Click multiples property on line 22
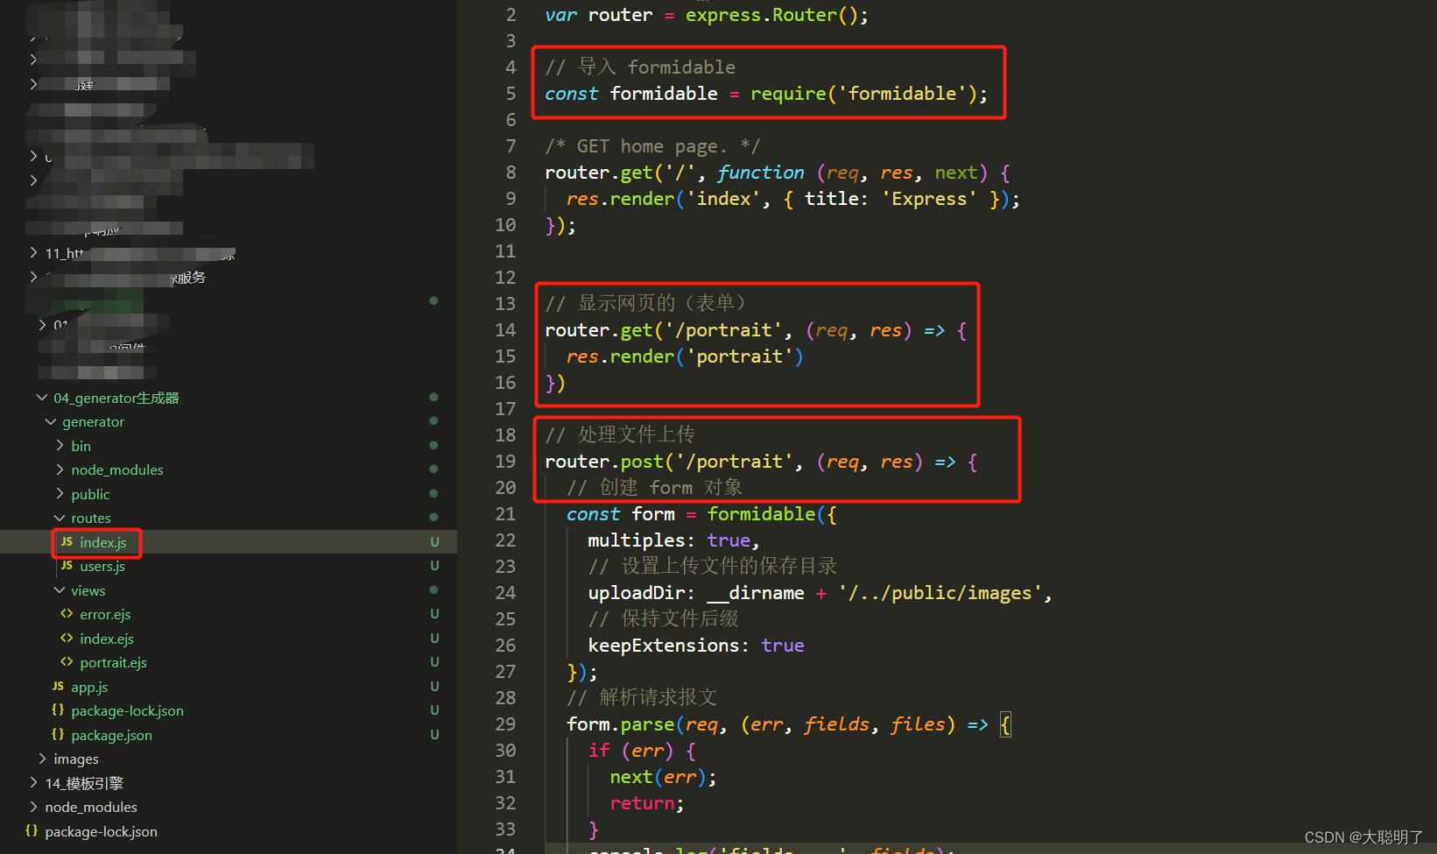1437x854 pixels. pos(636,540)
